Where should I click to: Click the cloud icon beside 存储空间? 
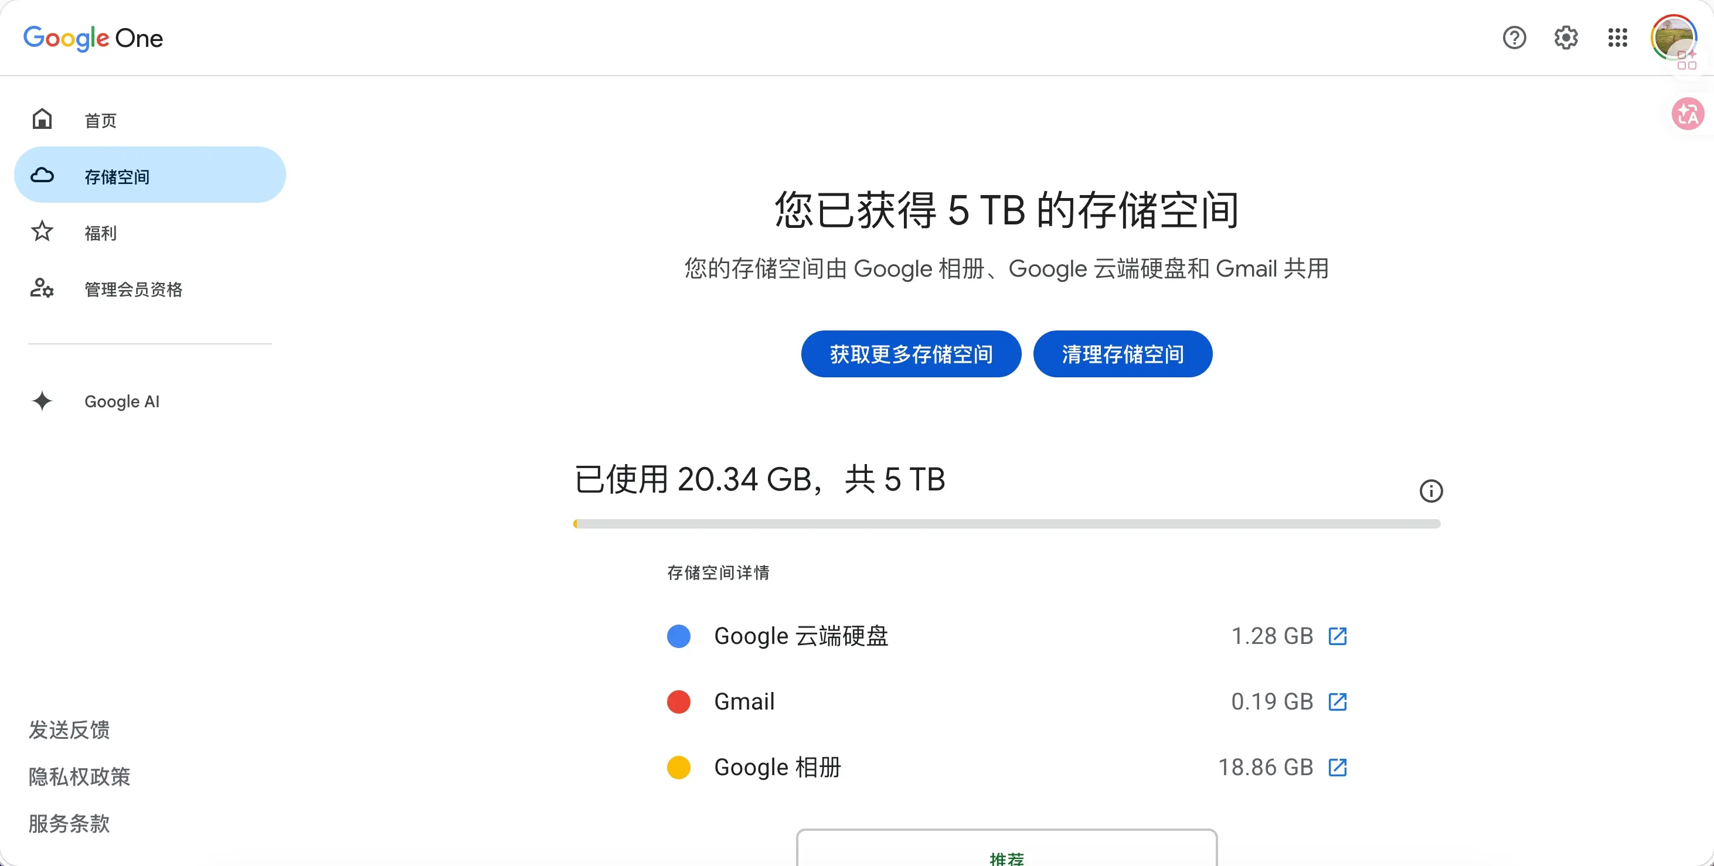coord(42,175)
